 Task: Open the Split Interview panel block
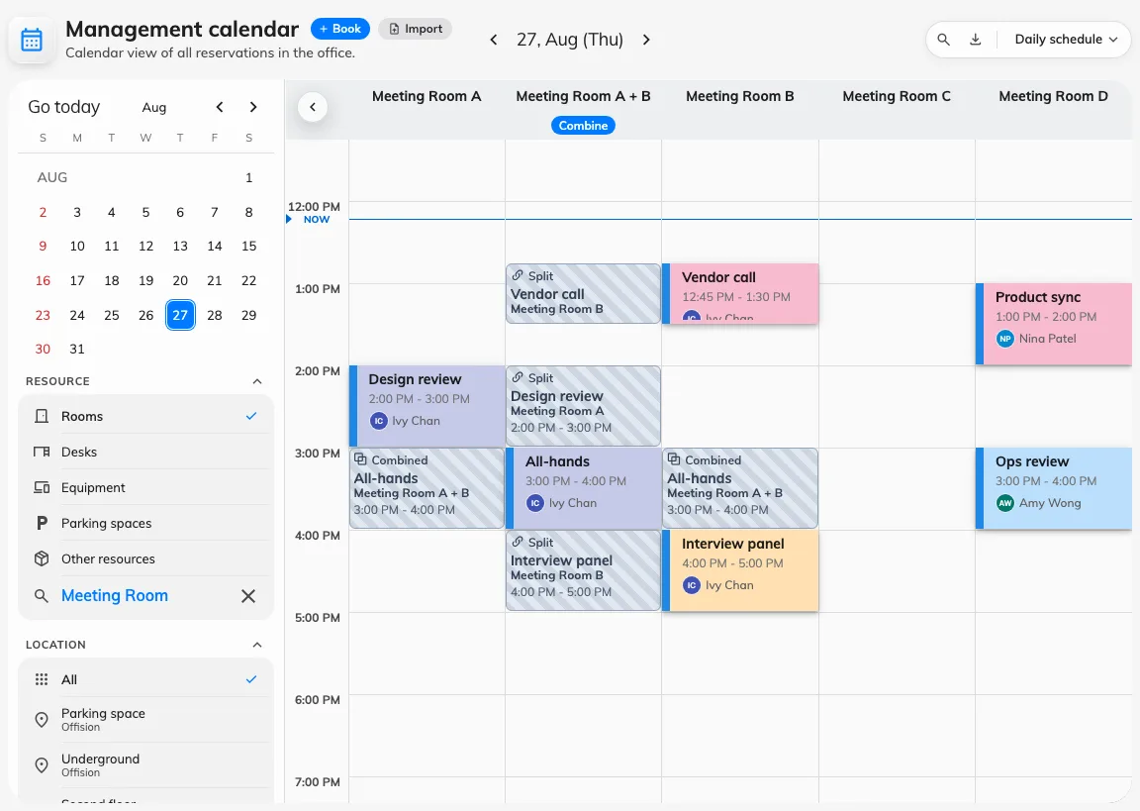click(583, 570)
